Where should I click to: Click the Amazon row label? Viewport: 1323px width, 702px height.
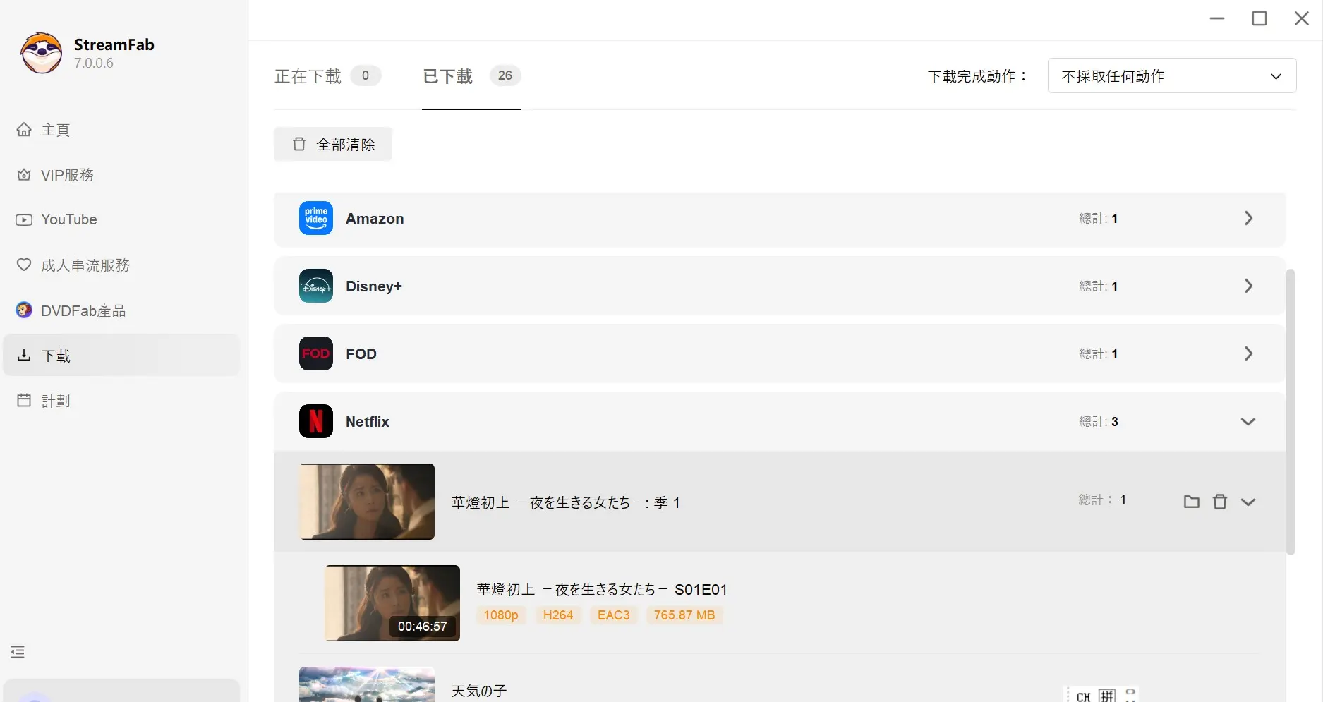[375, 219]
